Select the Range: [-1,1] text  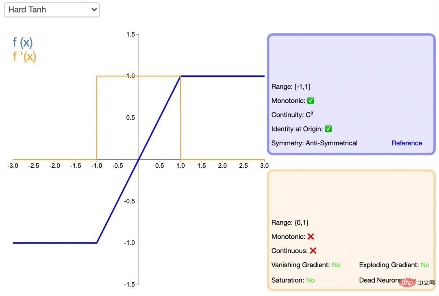[291, 87]
